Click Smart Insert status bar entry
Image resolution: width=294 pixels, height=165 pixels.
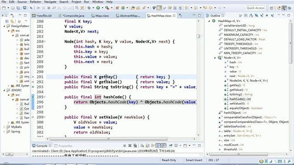pos(194,160)
